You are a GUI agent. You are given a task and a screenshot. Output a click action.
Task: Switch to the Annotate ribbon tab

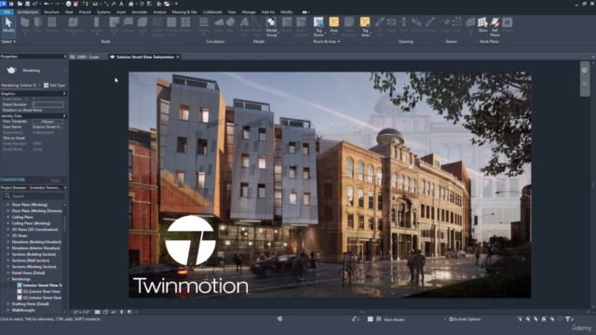point(139,12)
